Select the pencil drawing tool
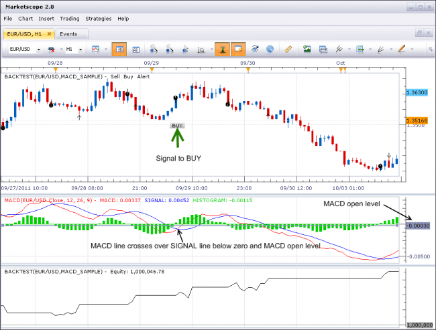Viewport: 436px width, 330px height. coord(402,49)
